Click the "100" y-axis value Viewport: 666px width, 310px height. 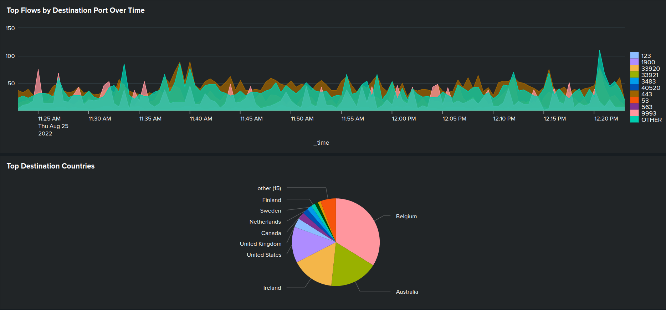click(x=10, y=56)
